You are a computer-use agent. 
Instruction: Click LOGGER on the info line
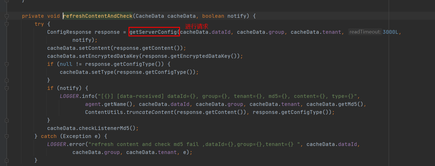[x=69, y=96]
